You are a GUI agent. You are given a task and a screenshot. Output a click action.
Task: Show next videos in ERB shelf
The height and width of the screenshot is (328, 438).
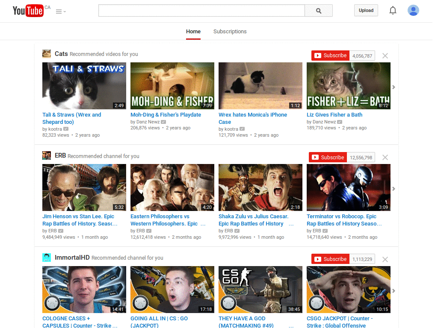[394, 189]
